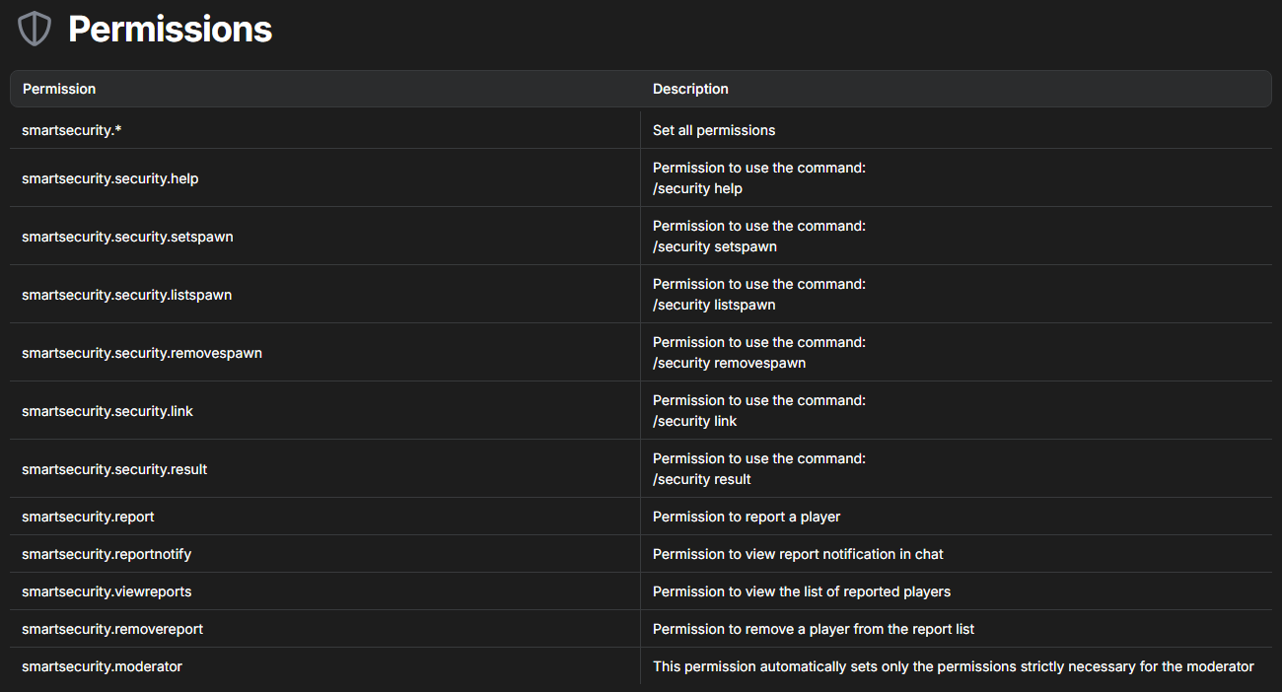Select 'Permission to report a player' description
This screenshot has height=692, width=1282.
tap(747, 517)
